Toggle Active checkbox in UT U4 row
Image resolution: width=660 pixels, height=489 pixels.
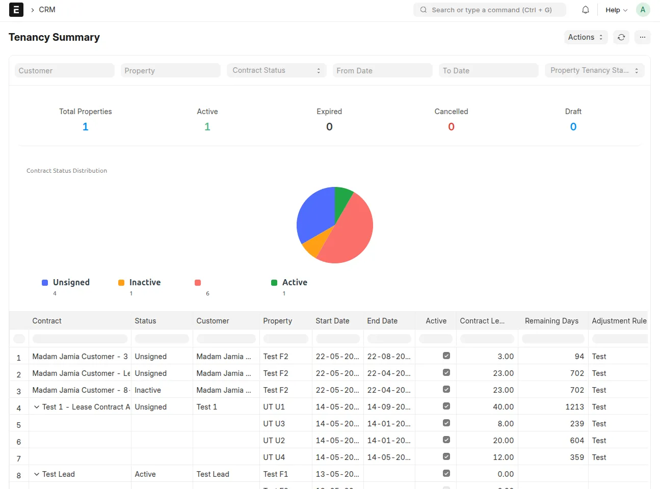pos(446,457)
